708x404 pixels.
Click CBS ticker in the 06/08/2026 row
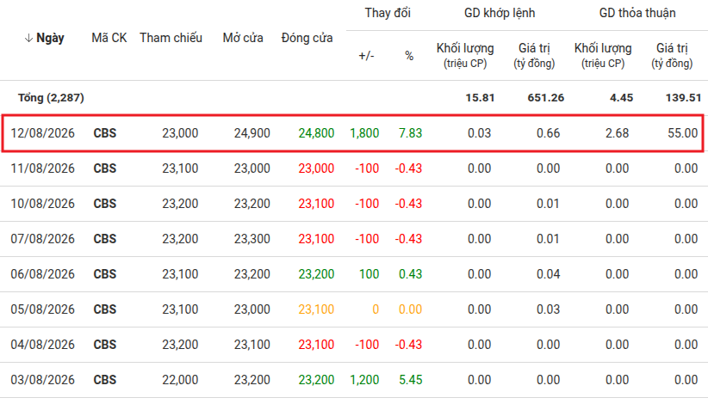(105, 274)
